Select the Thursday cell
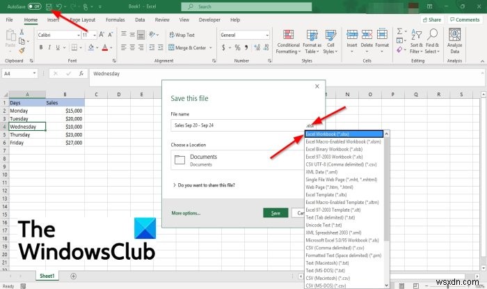This screenshot has width=487, height=289. pyautogui.click(x=27, y=134)
